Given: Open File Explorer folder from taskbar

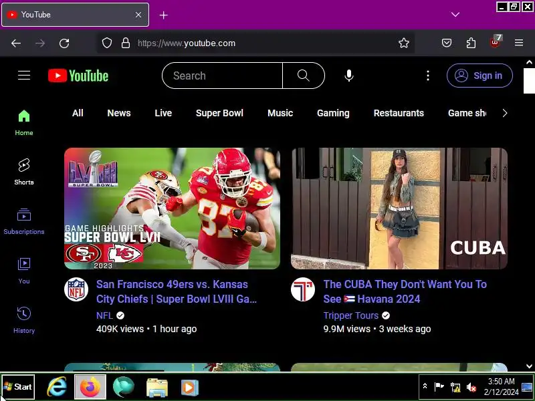Looking at the screenshot, I should (x=157, y=388).
